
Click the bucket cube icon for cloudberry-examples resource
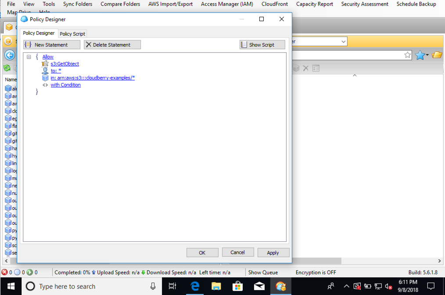(45, 78)
